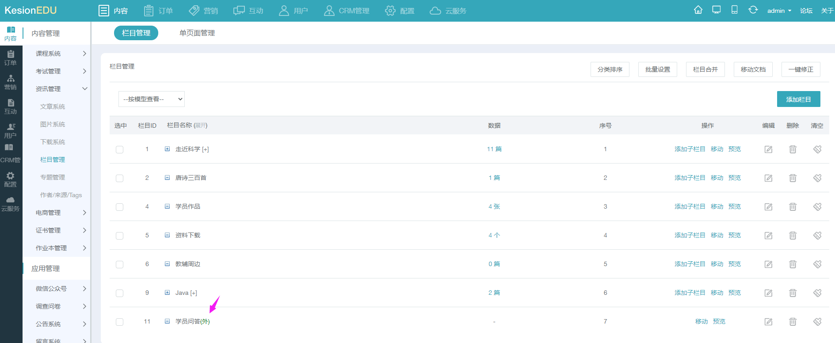Click the 栏目合并 button
The height and width of the screenshot is (343, 835).
tap(705, 69)
